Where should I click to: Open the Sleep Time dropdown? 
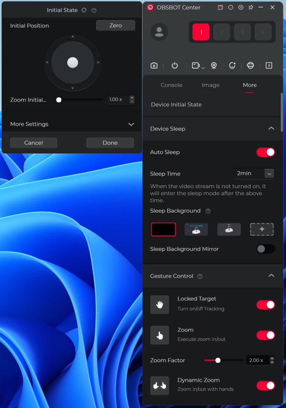(254, 173)
